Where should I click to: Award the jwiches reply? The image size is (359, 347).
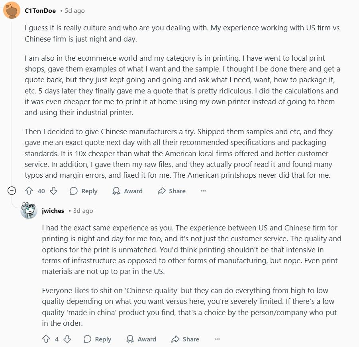pyautogui.click(x=141, y=339)
